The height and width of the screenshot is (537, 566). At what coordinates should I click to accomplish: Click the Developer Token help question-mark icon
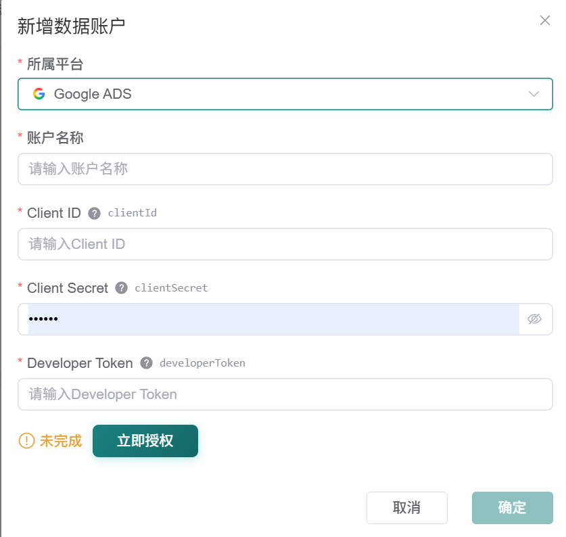[x=146, y=363]
